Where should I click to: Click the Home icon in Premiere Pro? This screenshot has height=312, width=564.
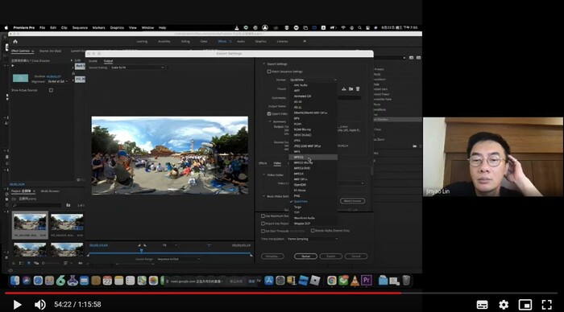click(x=15, y=42)
